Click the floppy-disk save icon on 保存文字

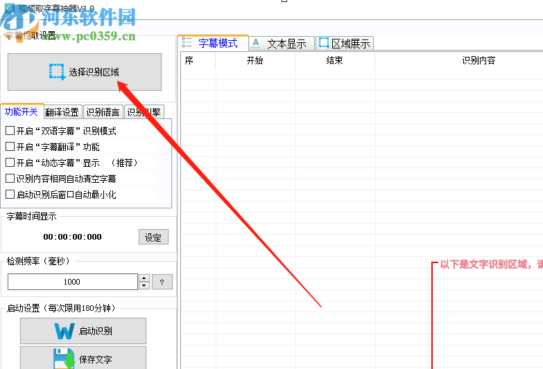(x=64, y=359)
